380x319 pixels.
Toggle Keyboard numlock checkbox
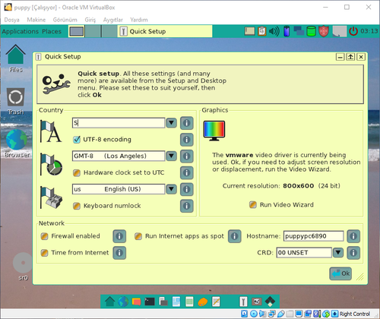point(77,206)
